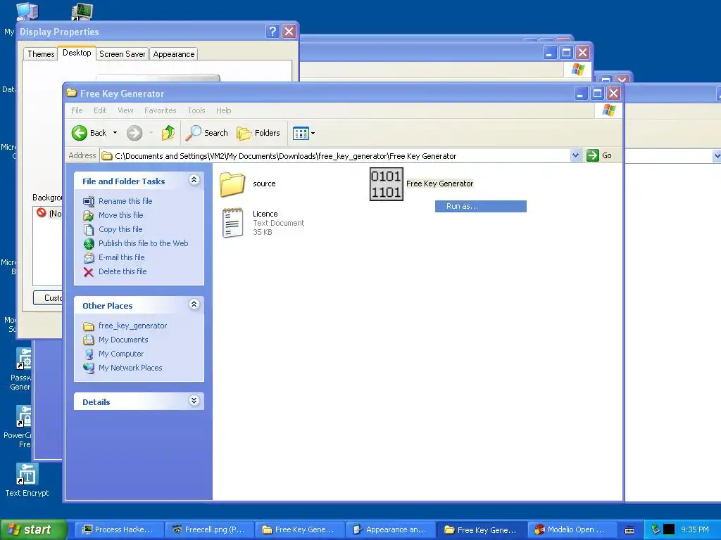The width and height of the screenshot is (721, 540).
Task: Click the Start button
Action: point(34,530)
